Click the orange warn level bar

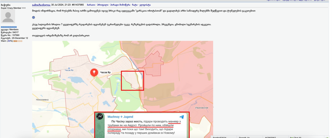point(18,41)
